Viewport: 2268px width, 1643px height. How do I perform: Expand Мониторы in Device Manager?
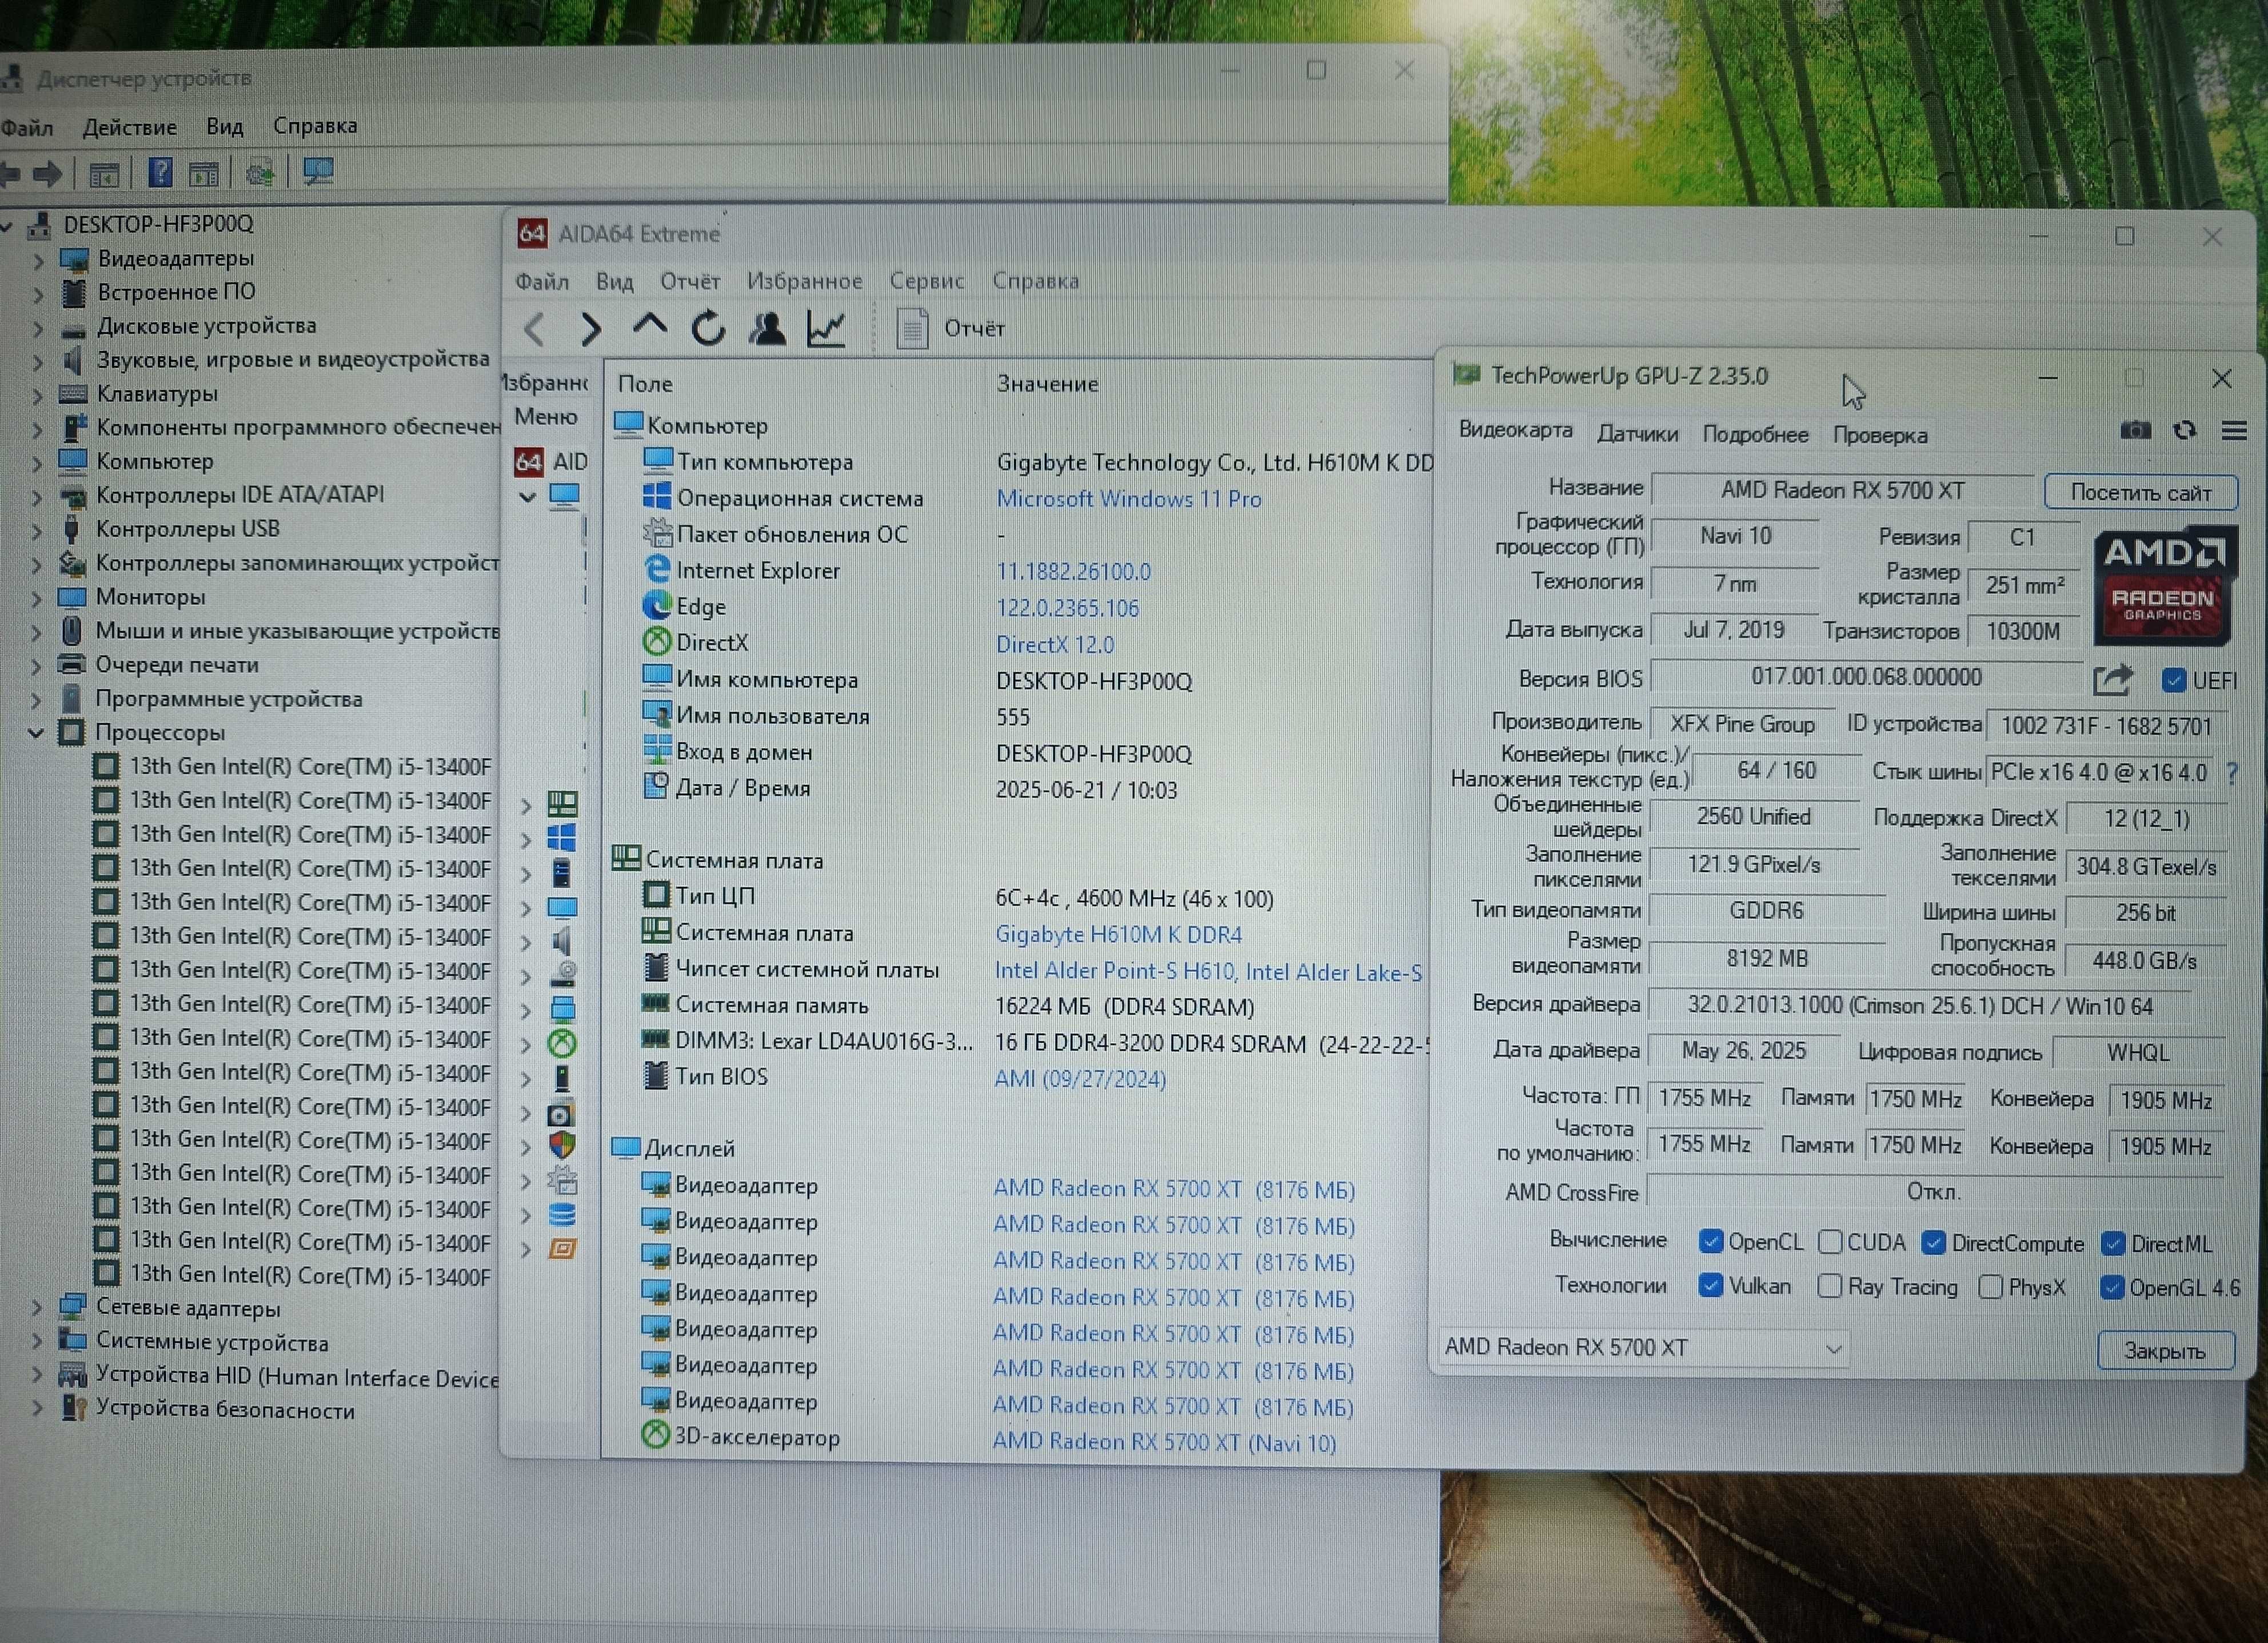(x=38, y=598)
